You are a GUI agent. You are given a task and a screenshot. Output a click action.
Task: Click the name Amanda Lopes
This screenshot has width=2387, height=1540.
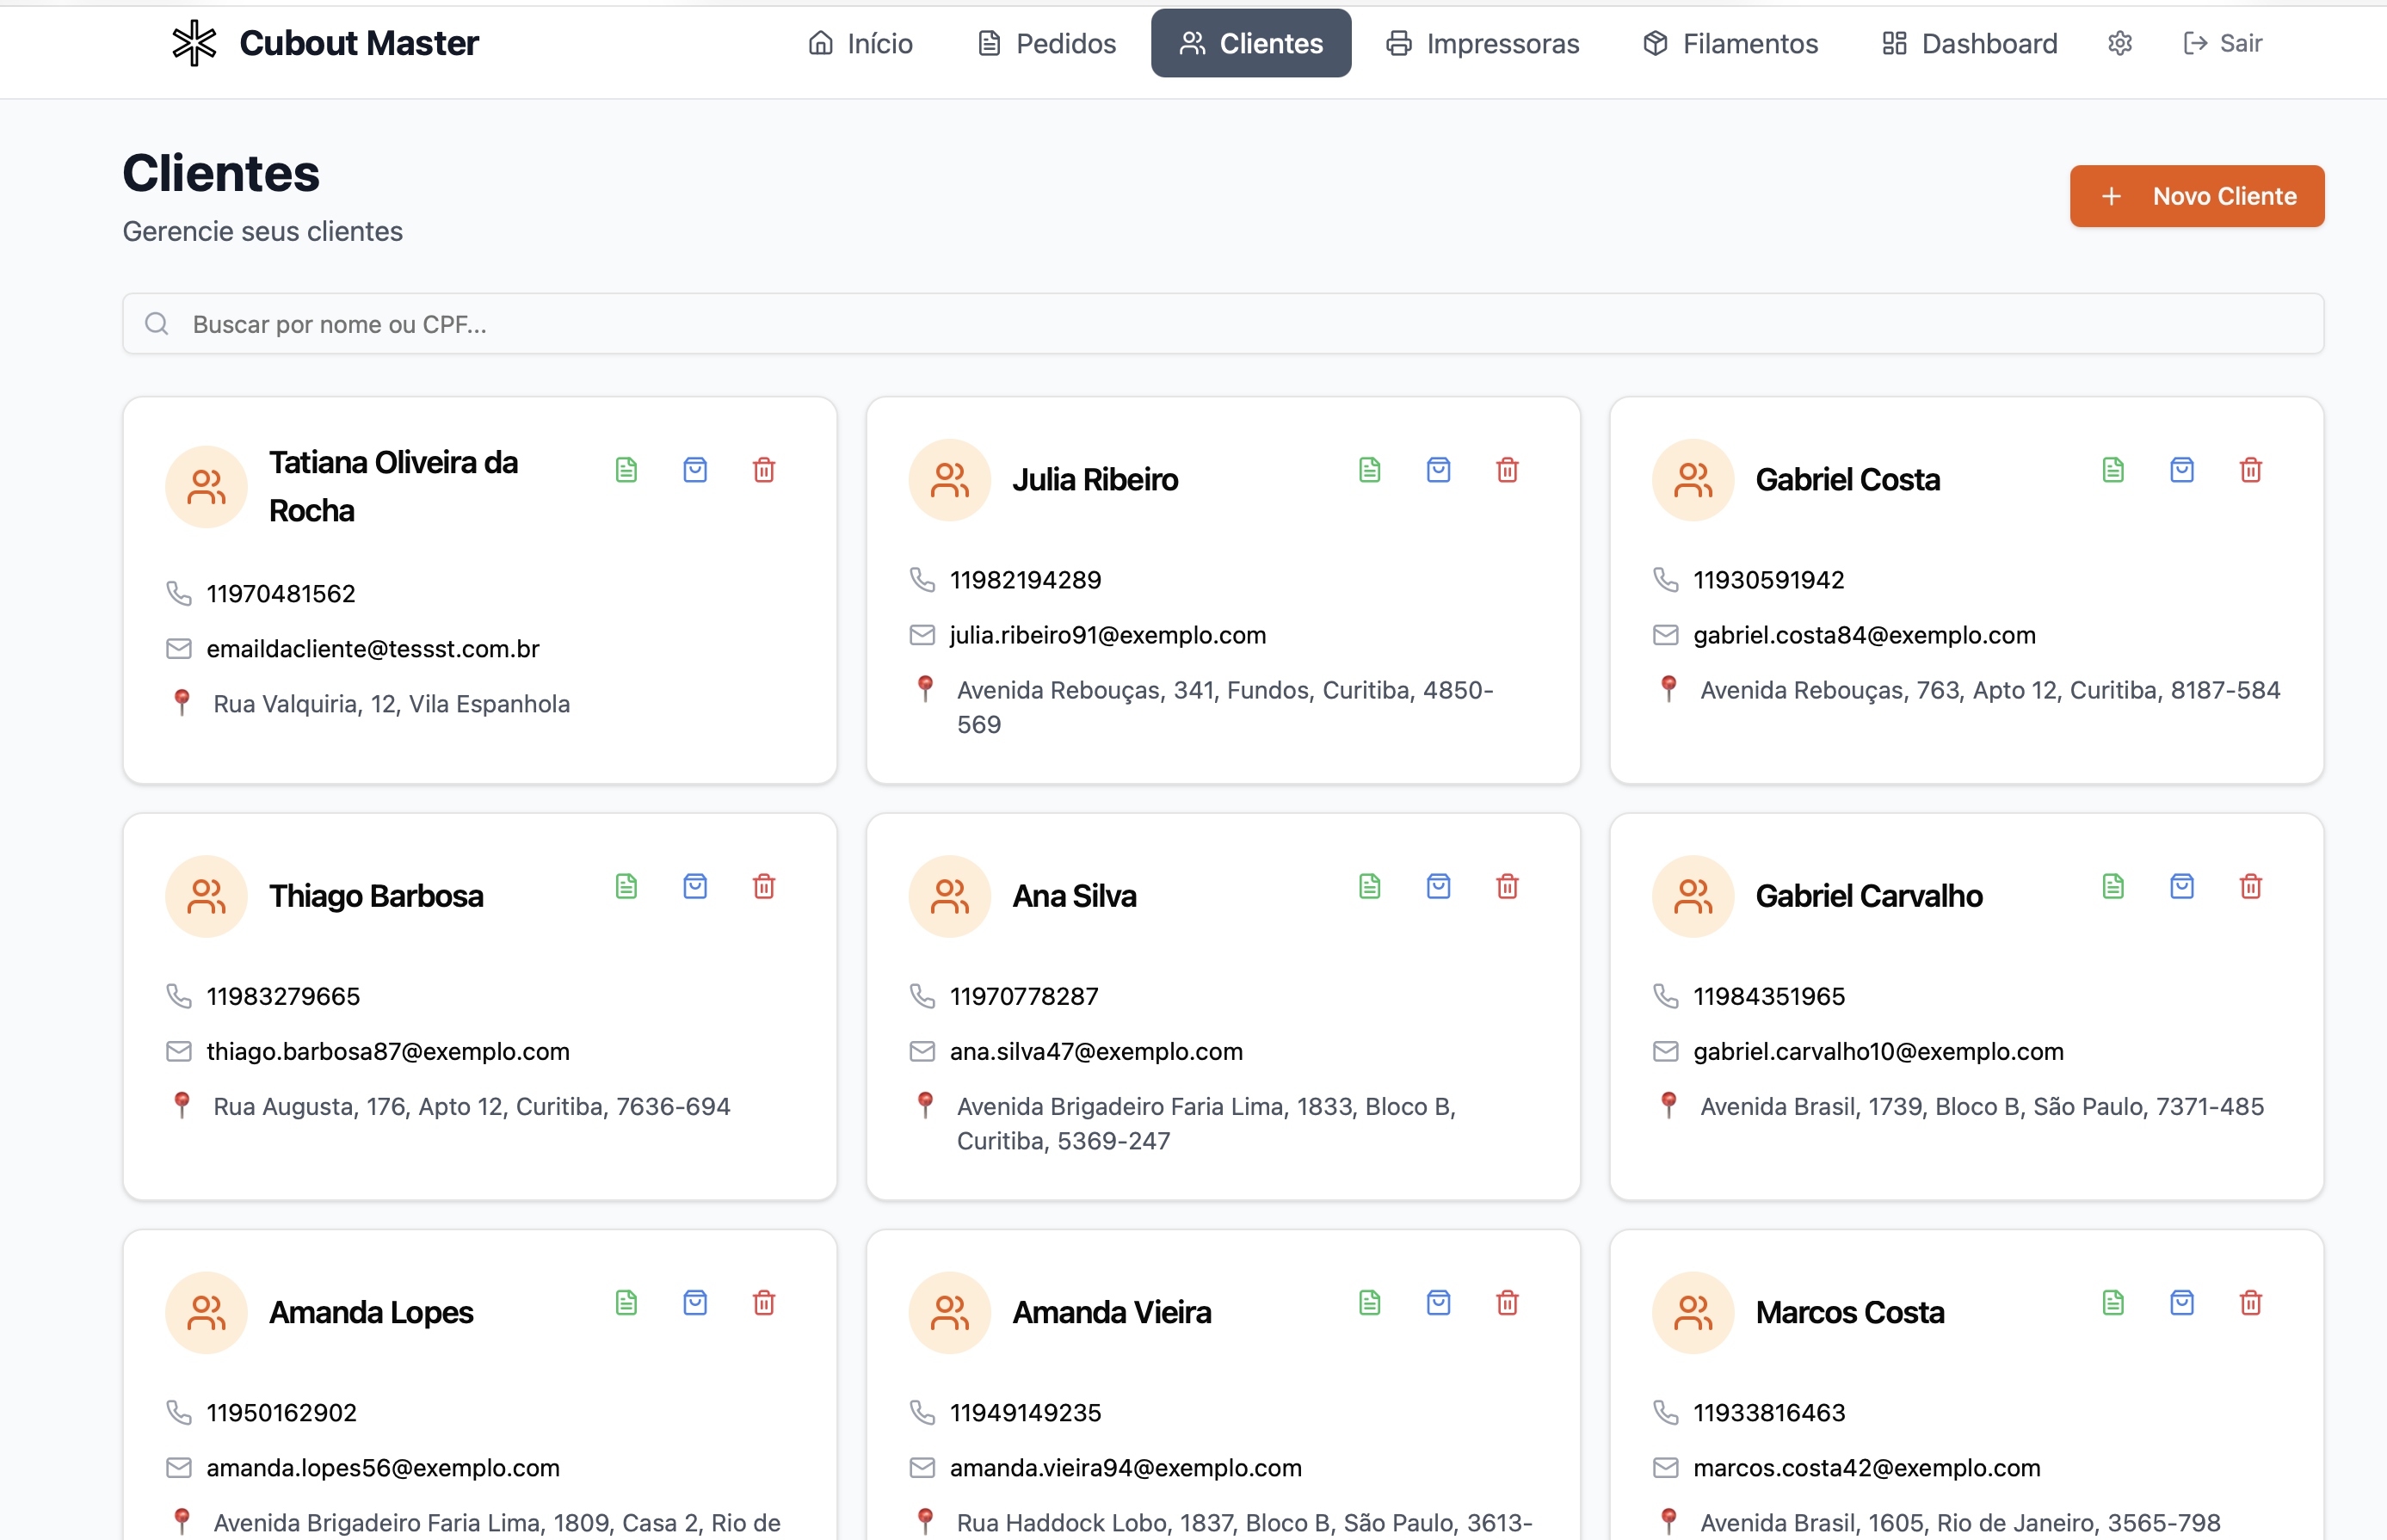pyautogui.click(x=371, y=1312)
